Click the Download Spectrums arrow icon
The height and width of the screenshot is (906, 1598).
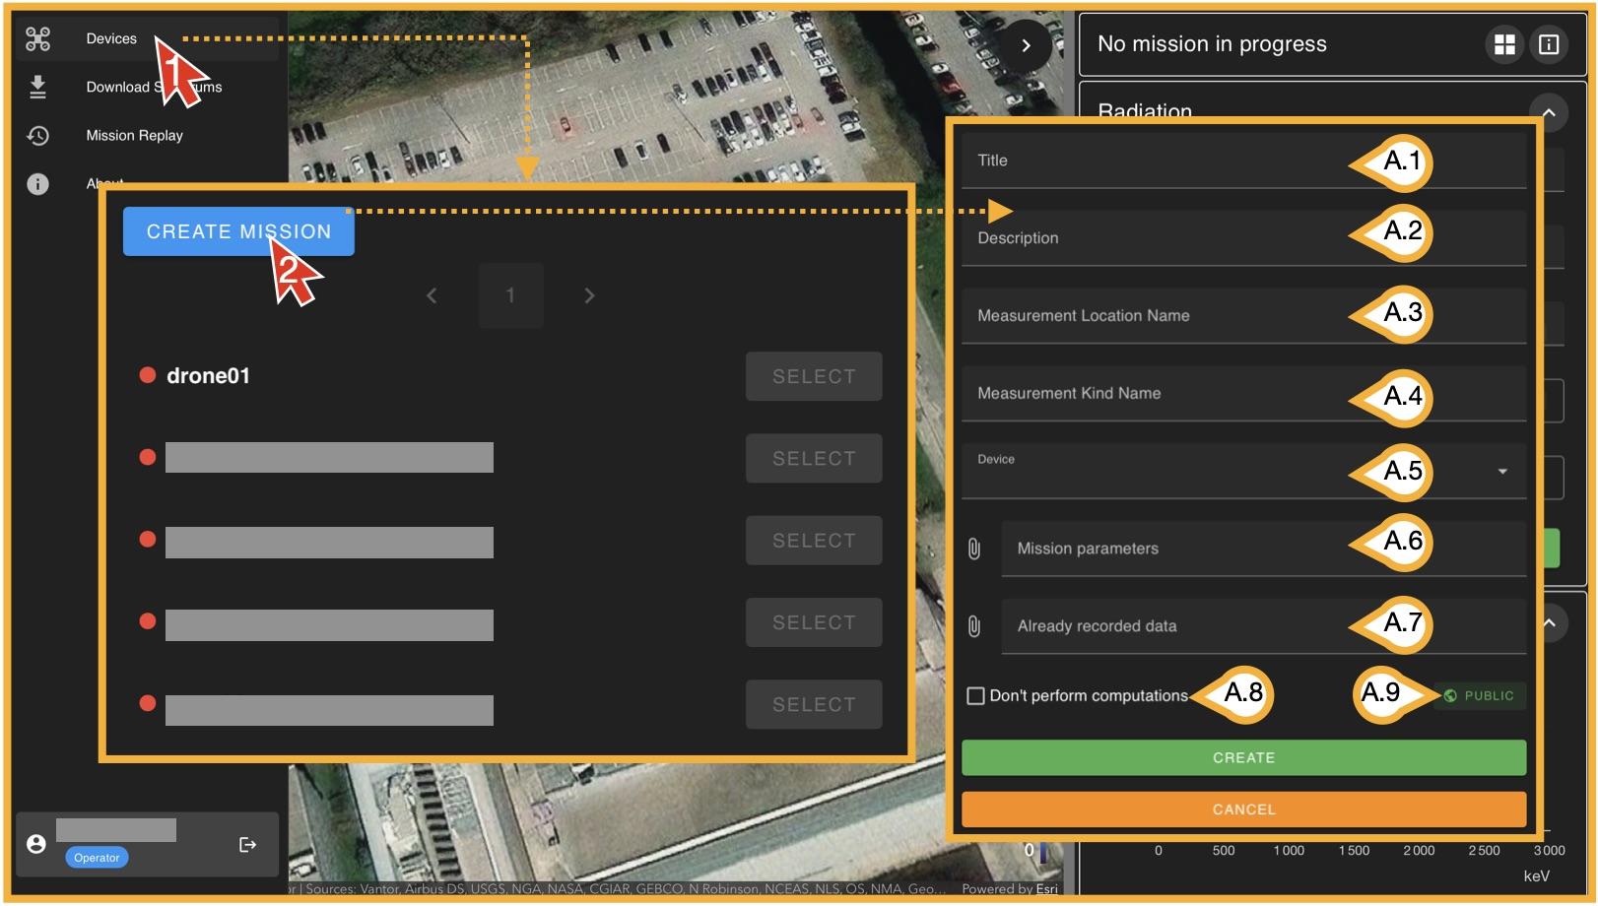pyautogui.click(x=37, y=87)
